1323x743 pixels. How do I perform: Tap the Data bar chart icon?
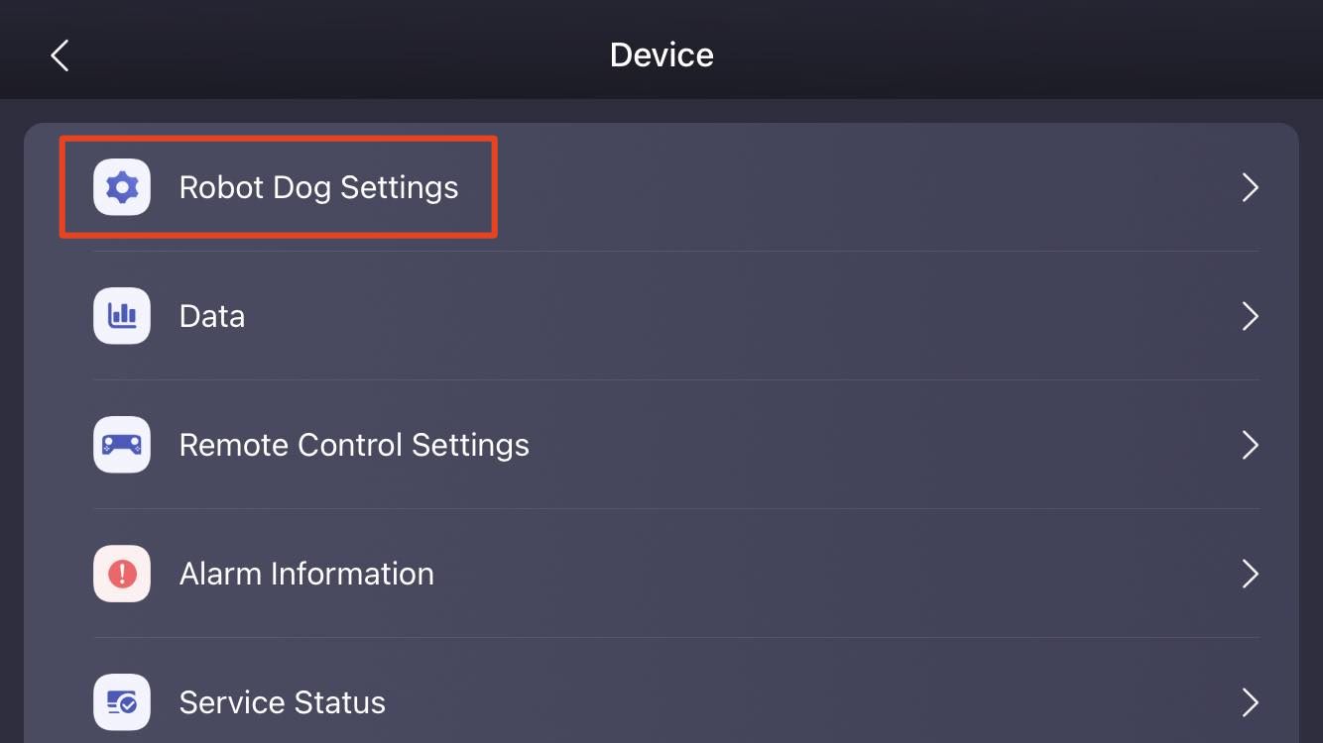coord(122,316)
